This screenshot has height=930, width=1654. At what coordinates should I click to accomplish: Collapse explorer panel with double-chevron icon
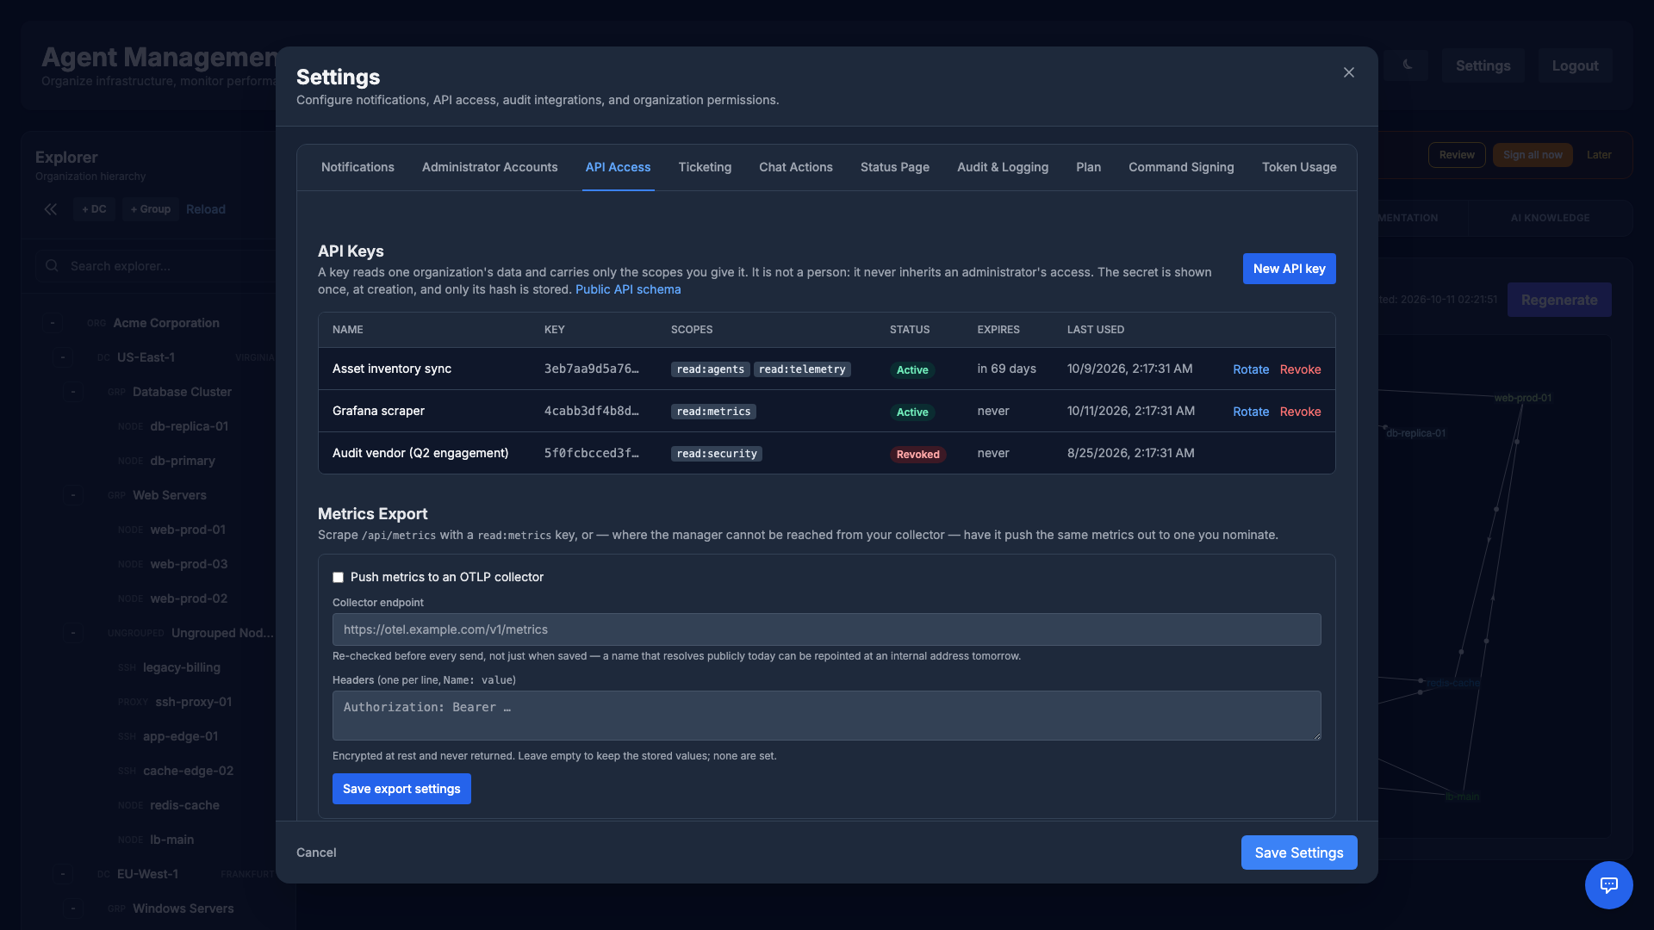[51, 209]
